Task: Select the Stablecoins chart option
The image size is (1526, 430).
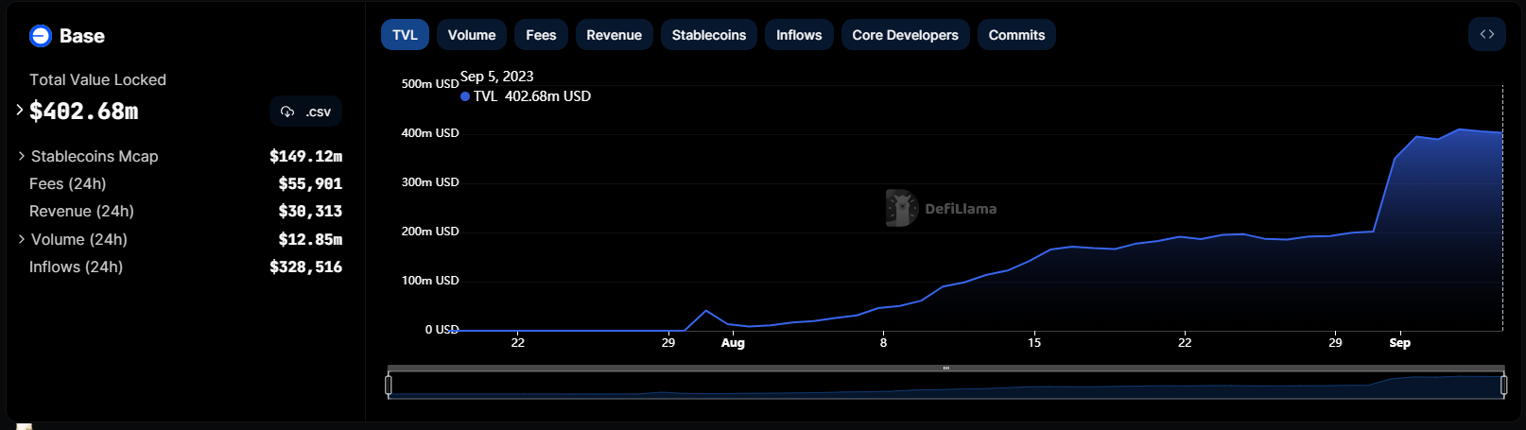Action: 708,35
